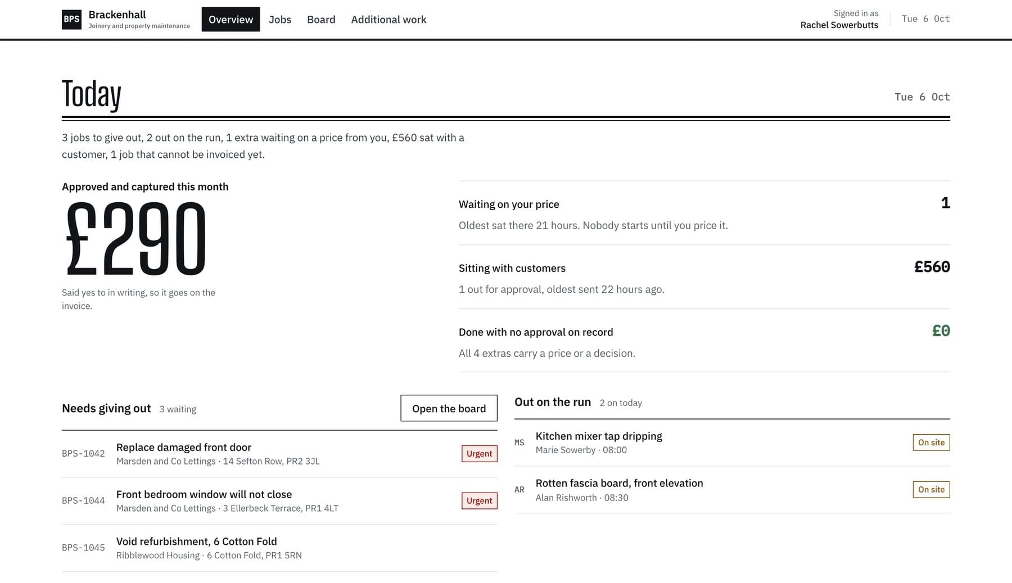
Task: Click the Rachel Sowerbutts account name
Action: click(839, 25)
